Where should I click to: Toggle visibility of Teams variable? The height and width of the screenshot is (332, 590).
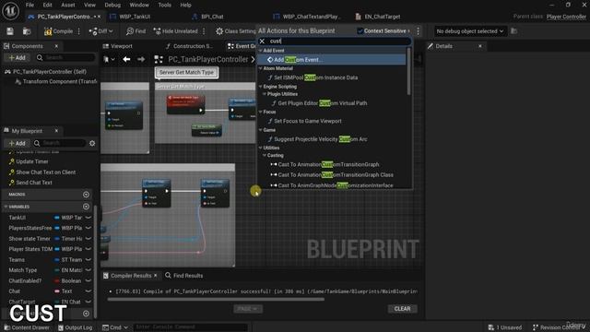tap(88, 260)
